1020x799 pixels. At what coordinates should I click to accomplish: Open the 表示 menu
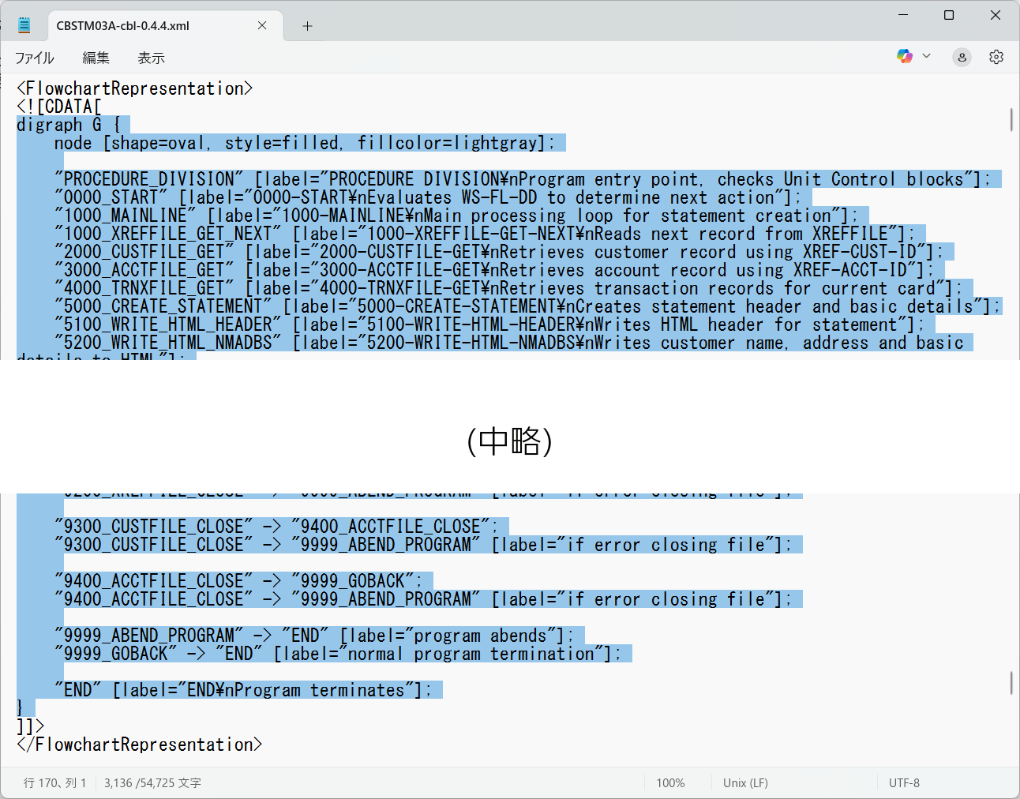point(151,57)
